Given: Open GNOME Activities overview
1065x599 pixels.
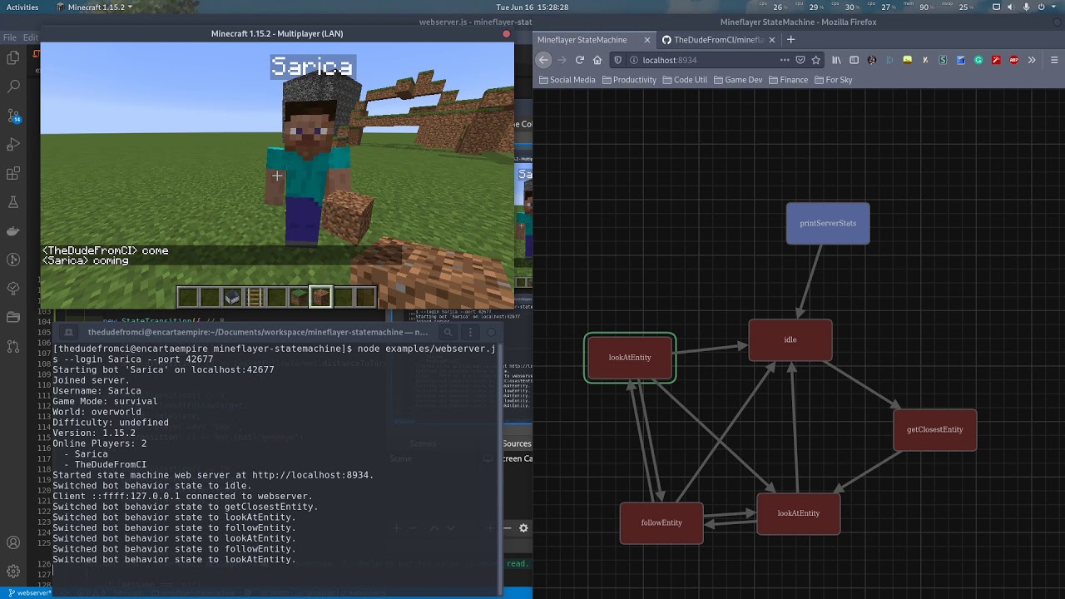Looking at the screenshot, I should coord(22,7).
